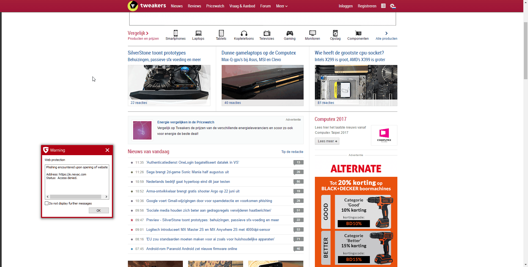Open the Opslag storage icon
528x267 pixels.
pos(335,33)
